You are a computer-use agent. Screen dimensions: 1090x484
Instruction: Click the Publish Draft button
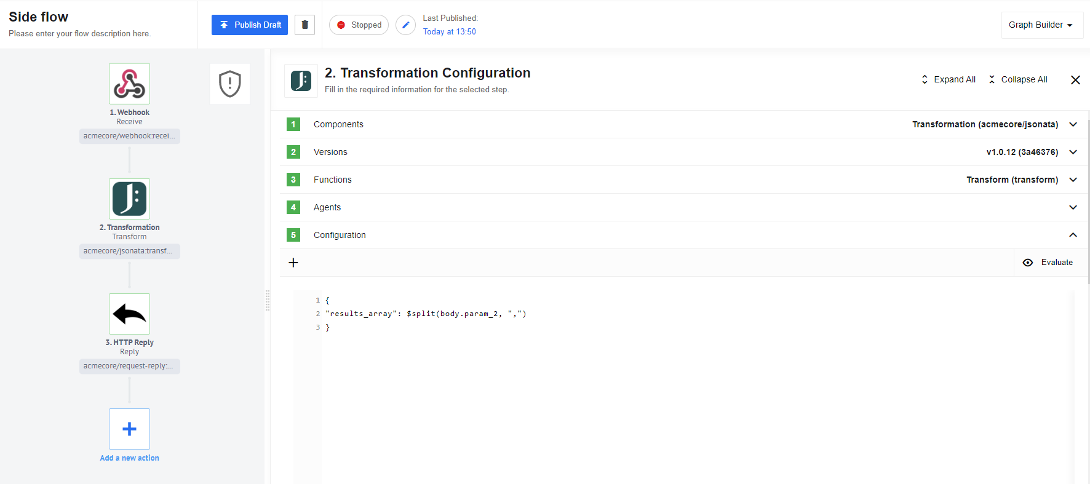(x=250, y=25)
